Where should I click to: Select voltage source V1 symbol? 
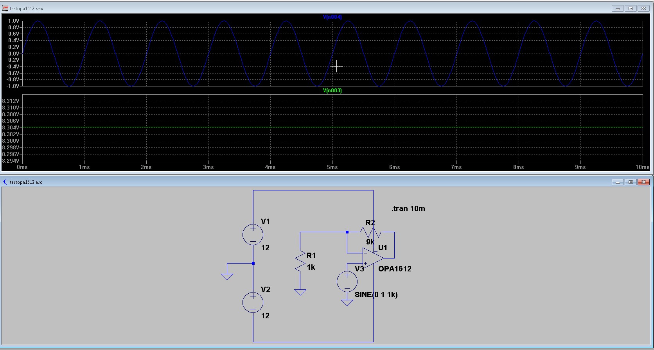click(253, 235)
